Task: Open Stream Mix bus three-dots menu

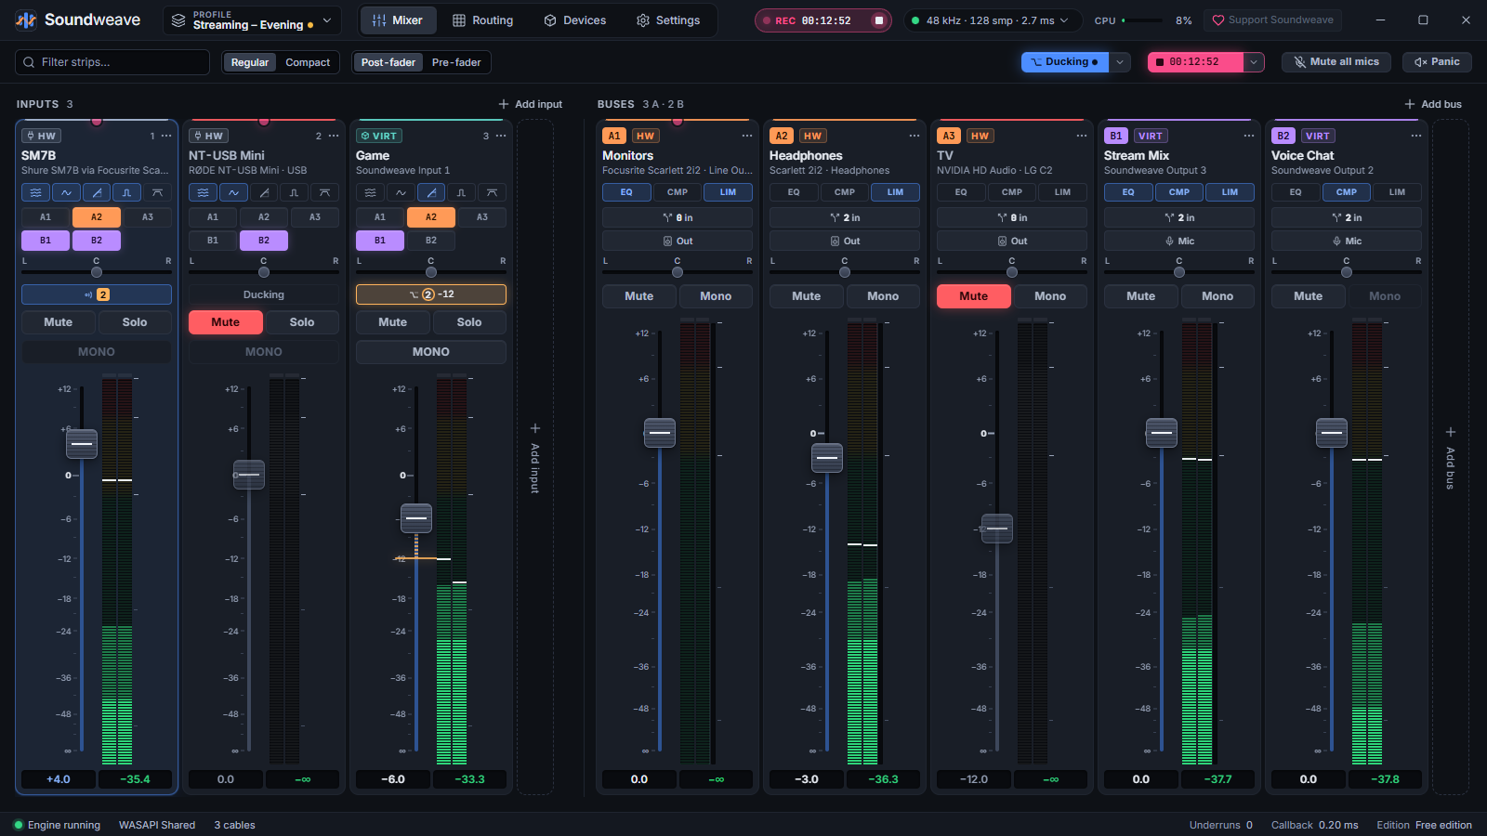Action: coord(1248,136)
